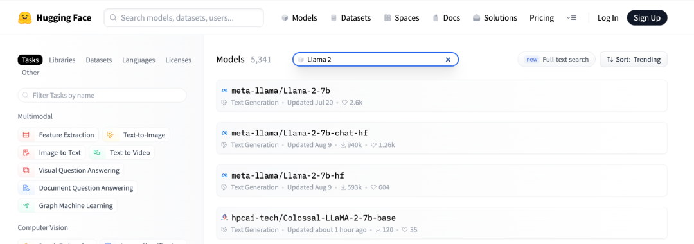Focus the Filter Tasks by name field

[x=102, y=95]
